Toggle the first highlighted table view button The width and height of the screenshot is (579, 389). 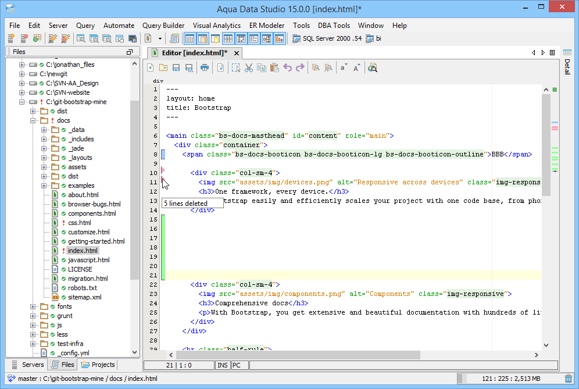coord(190,38)
